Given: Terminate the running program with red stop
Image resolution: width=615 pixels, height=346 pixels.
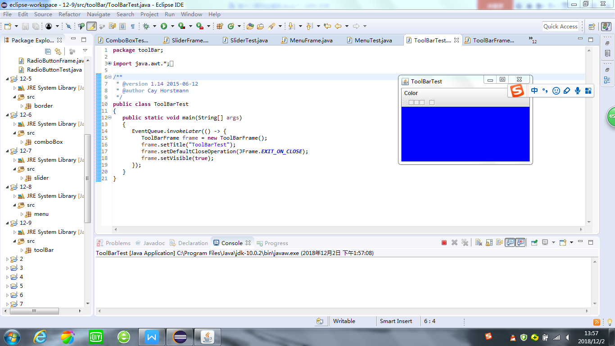Looking at the screenshot, I should click(x=444, y=242).
